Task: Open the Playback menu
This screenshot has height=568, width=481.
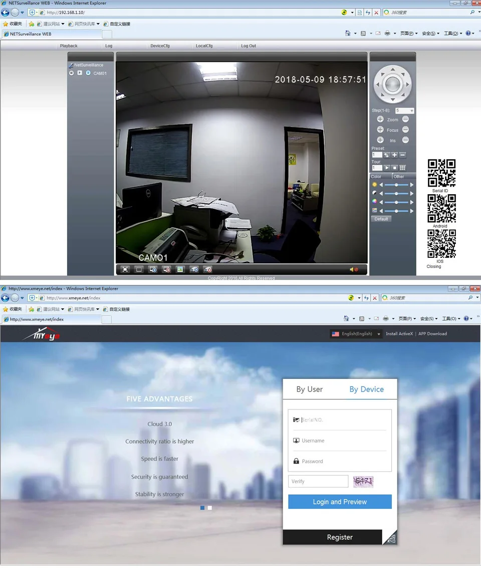Action: coord(69,46)
